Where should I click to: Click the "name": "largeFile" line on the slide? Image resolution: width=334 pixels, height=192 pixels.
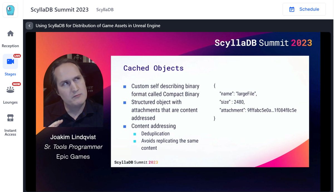[x=238, y=94]
